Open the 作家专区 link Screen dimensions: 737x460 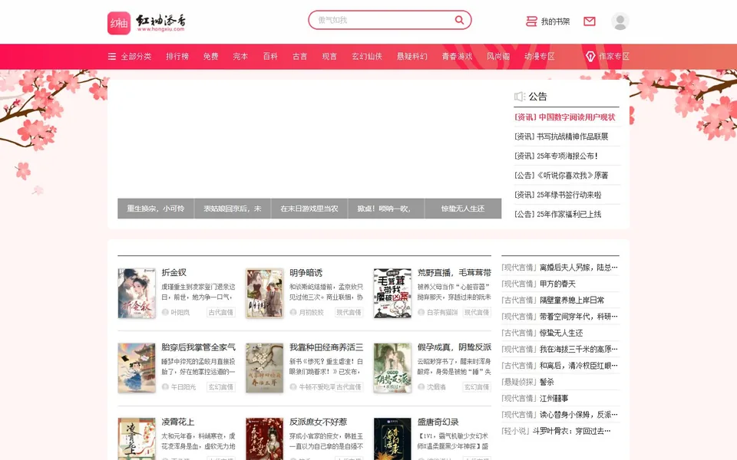point(614,56)
